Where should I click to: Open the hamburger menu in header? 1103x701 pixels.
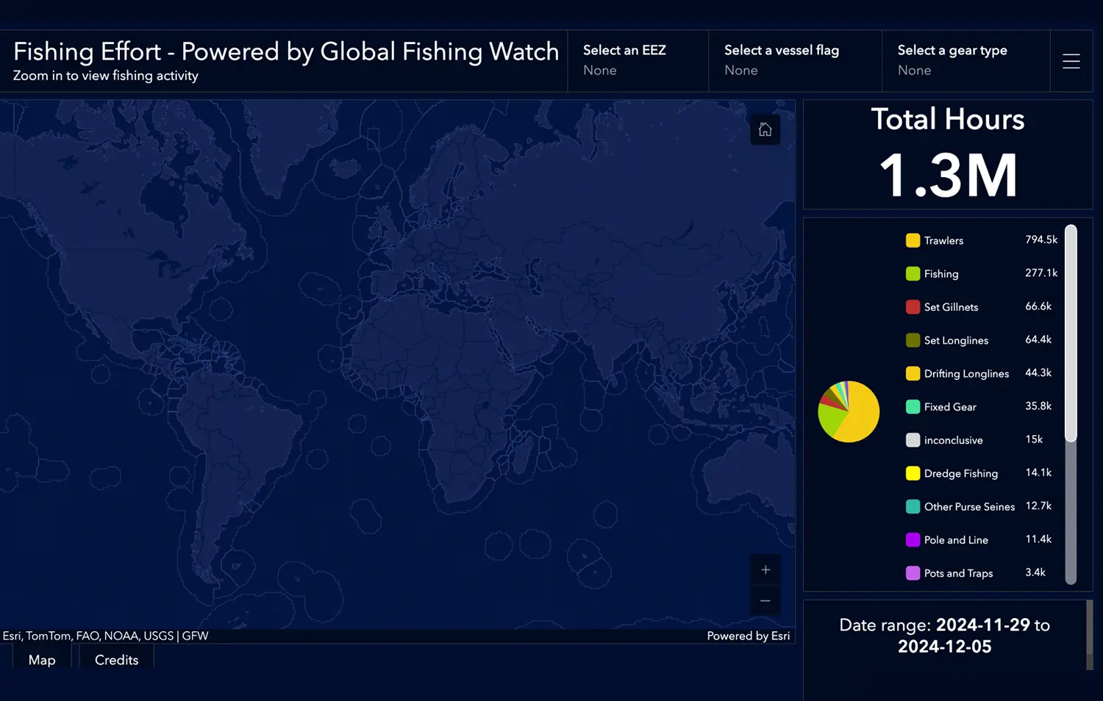(x=1071, y=61)
